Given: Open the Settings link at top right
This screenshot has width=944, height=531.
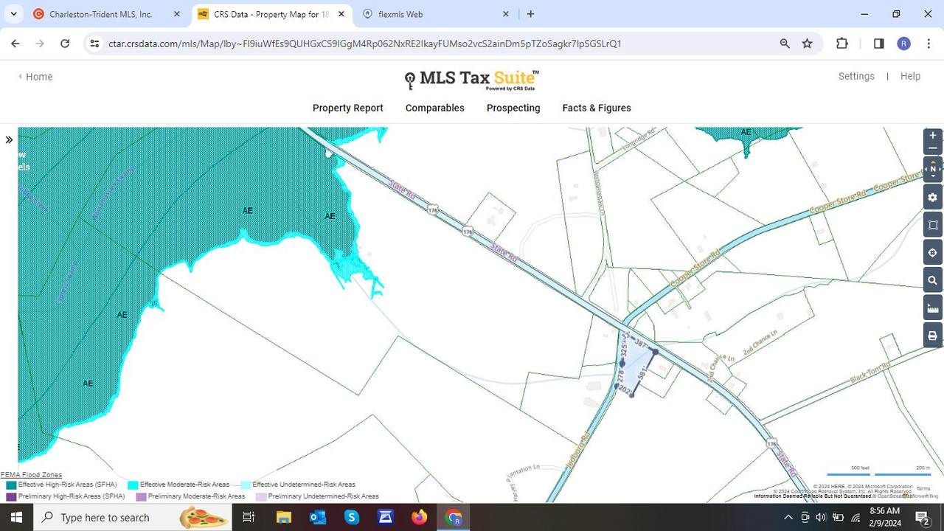Looking at the screenshot, I should click(x=856, y=76).
